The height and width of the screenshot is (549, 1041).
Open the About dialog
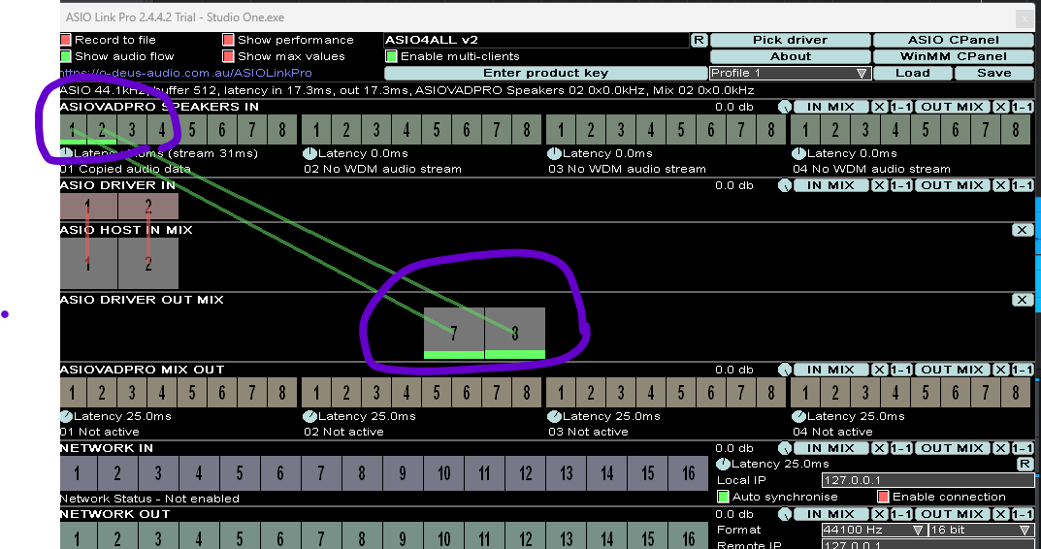coord(790,56)
